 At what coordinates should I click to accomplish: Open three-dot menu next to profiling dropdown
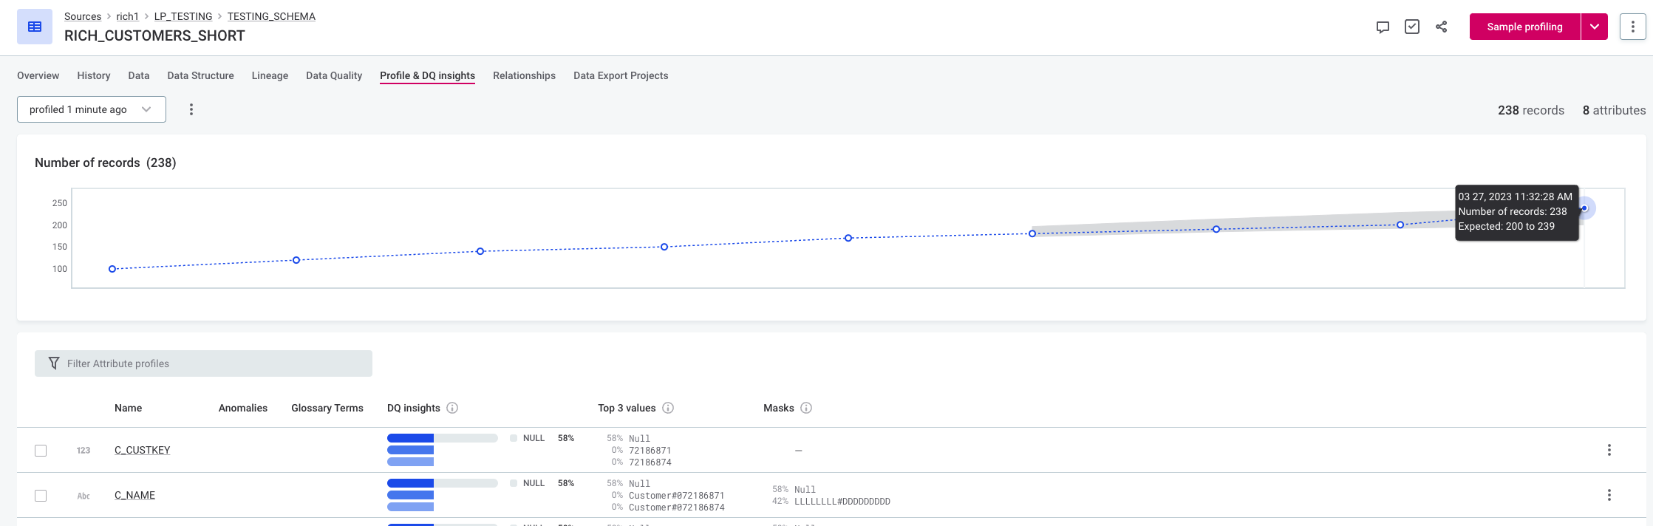tap(191, 109)
